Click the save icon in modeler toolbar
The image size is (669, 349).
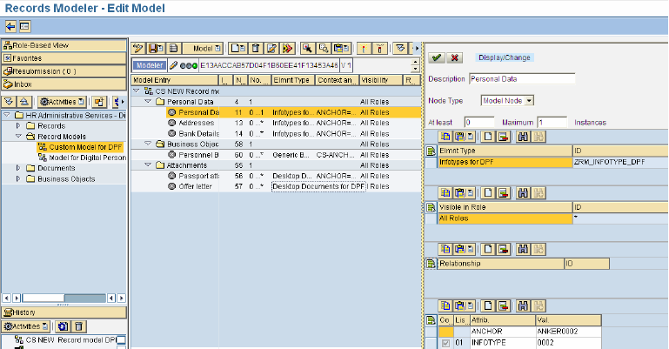[x=156, y=48]
